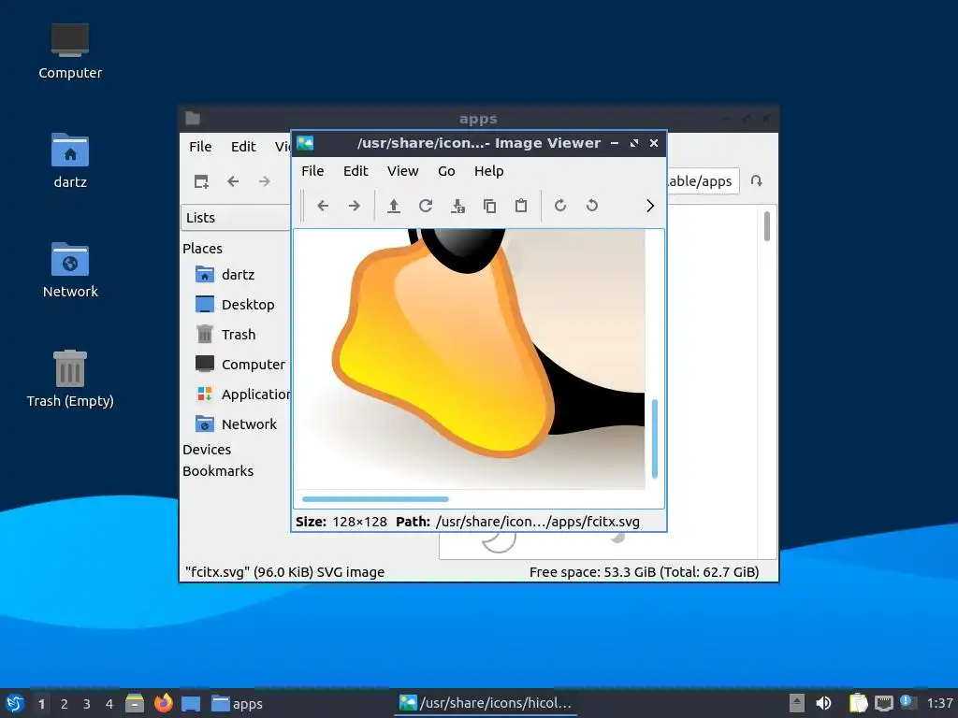The image size is (958, 718).
Task: Select Desktop in Places sidebar
Action: [x=236, y=305]
